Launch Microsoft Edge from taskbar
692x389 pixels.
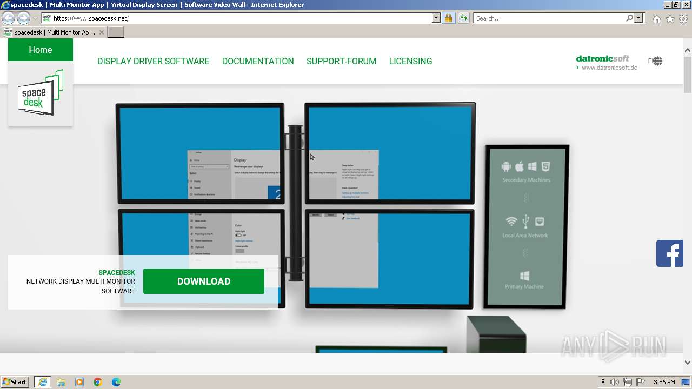(x=116, y=382)
